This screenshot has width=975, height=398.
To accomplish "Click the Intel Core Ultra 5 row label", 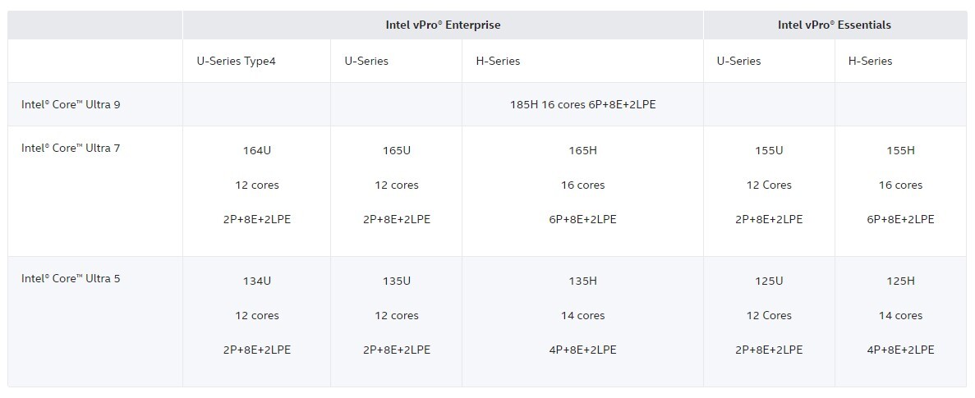I will 71,279.
